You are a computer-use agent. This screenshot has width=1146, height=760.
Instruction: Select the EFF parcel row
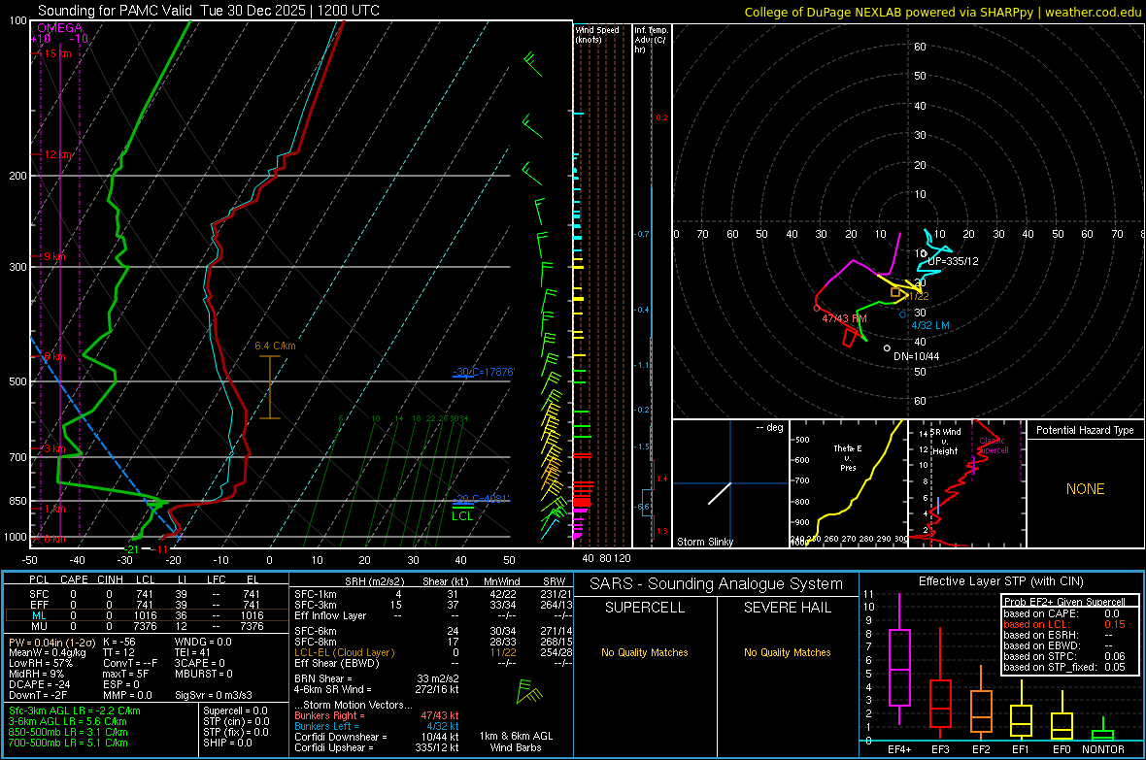coord(145,605)
